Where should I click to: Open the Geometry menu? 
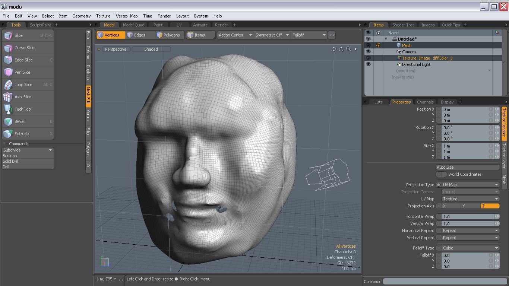(x=81, y=16)
